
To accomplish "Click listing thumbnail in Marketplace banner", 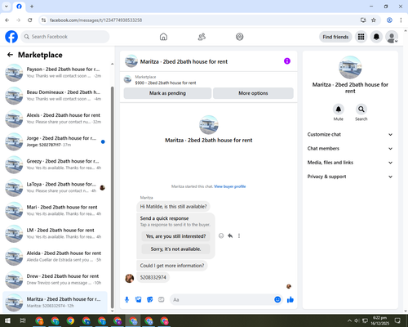I will (x=127, y=79).
